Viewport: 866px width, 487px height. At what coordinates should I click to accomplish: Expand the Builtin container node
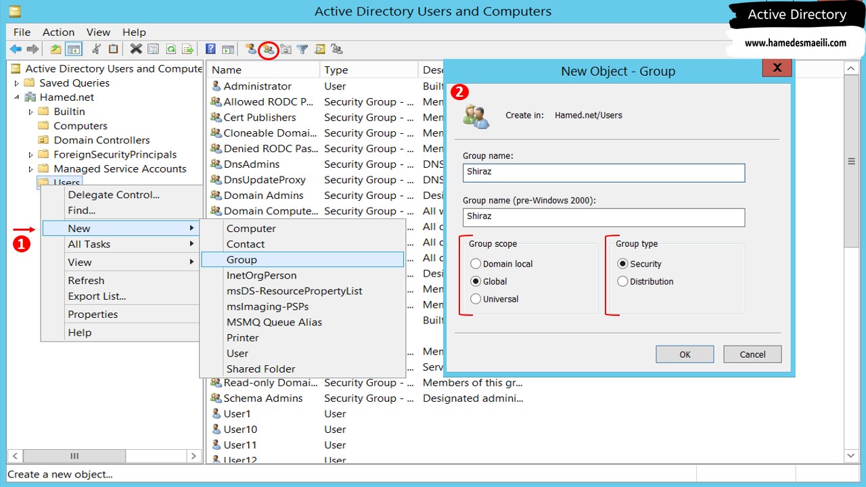coord(31,112)
